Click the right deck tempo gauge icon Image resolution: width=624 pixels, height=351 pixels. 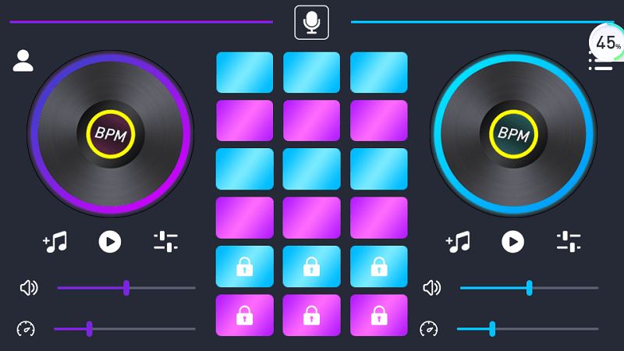428,329
